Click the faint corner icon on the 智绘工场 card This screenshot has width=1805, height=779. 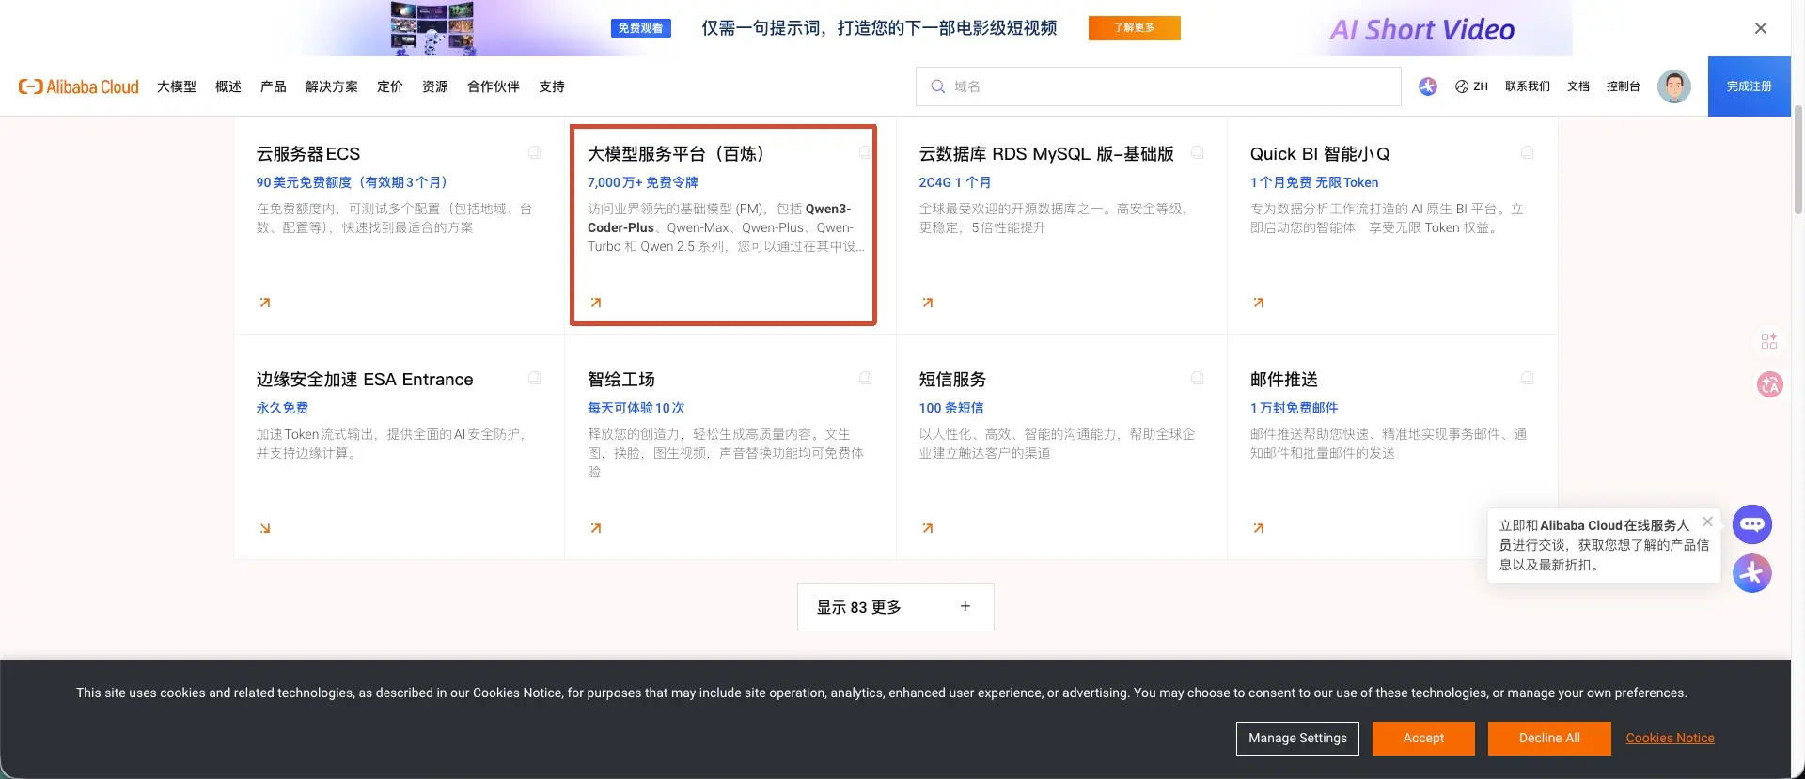coord(866,378)
